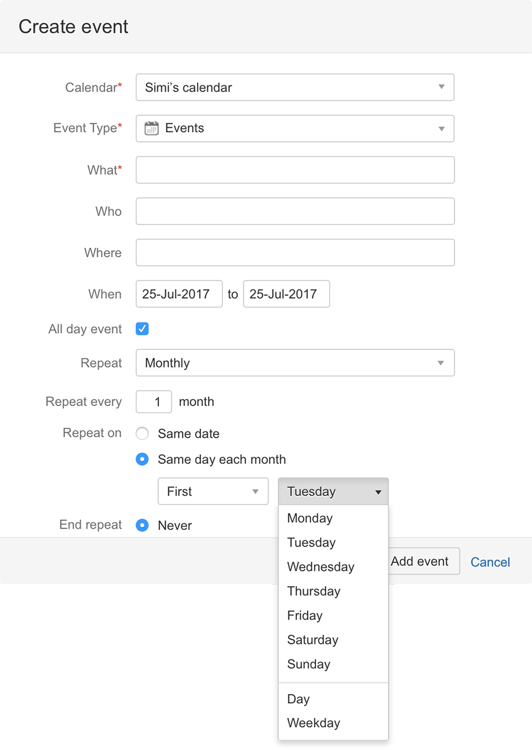Viewport: 532px width, 750px height.
Task: Select Friday from the weekday list
Action: point(304,615)
